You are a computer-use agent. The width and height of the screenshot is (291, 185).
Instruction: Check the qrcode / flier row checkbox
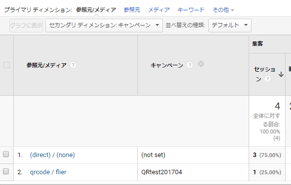6,171
